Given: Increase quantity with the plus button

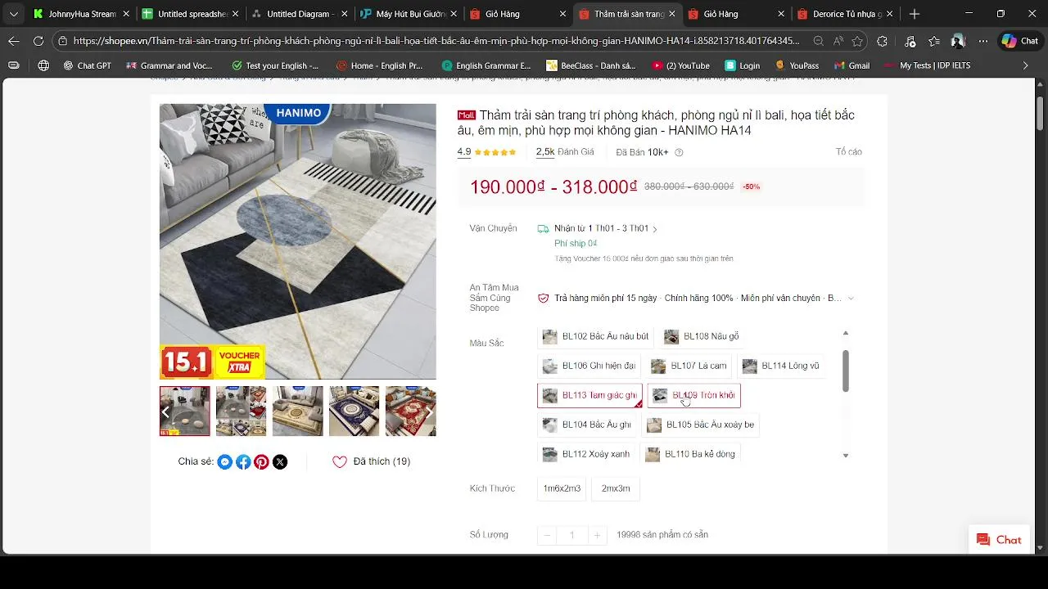Looking at the screenshot, I should pos(598,535).
